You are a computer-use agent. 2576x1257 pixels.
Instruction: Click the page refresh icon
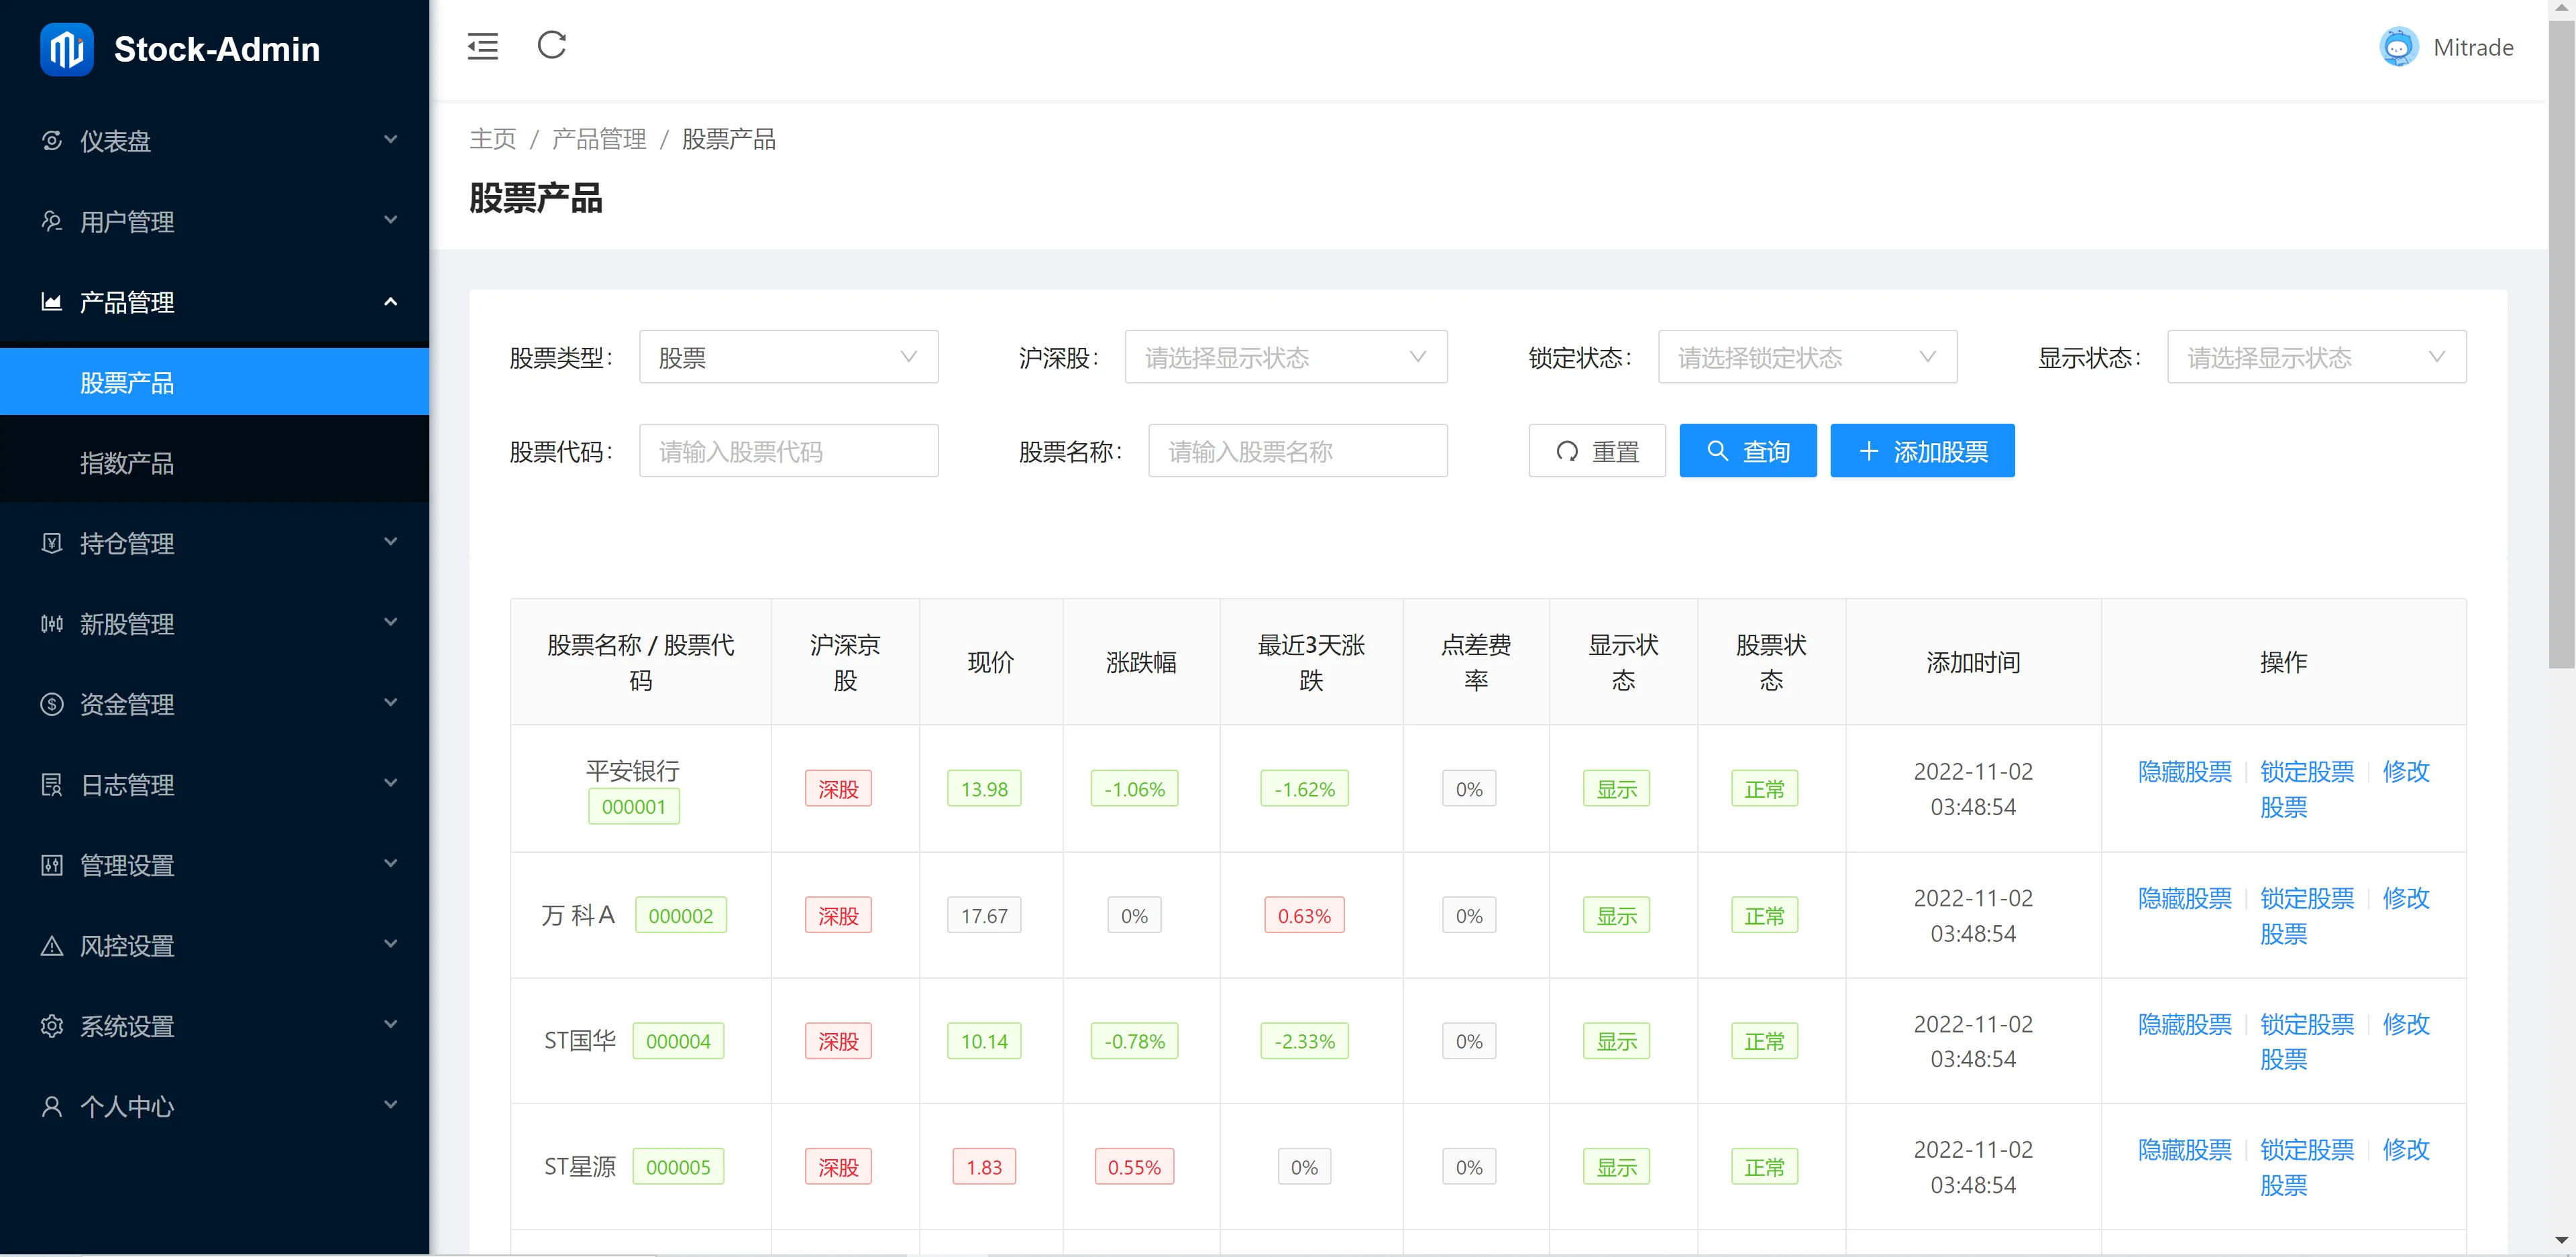tap(551, 45)
